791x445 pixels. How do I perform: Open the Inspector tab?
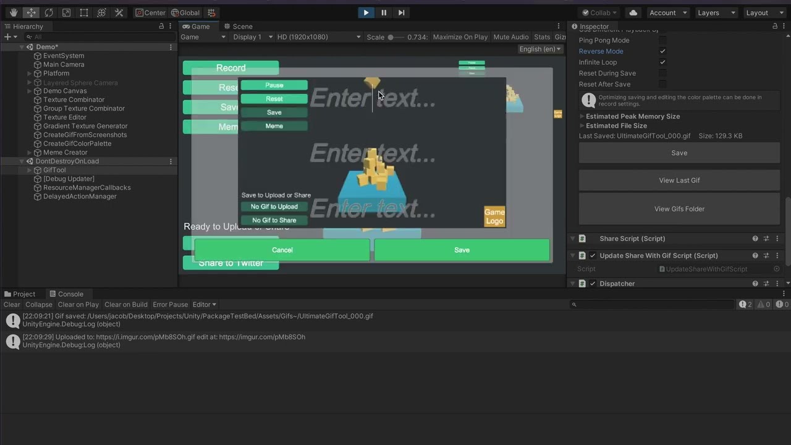590,27
